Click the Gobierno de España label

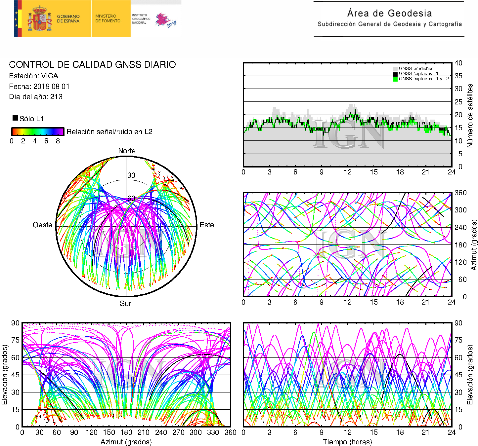(68, 19)
